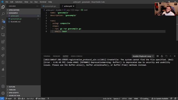178x100 pixels.
Task: Toggle output scroll lock icon
Action: pyautogui.click(x=162, y=56)
